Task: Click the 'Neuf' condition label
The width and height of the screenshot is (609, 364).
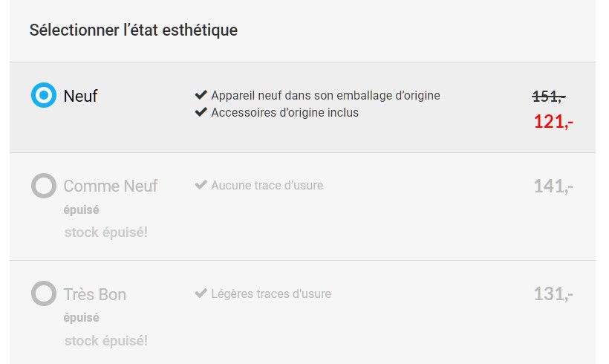Action: [80, 96]
